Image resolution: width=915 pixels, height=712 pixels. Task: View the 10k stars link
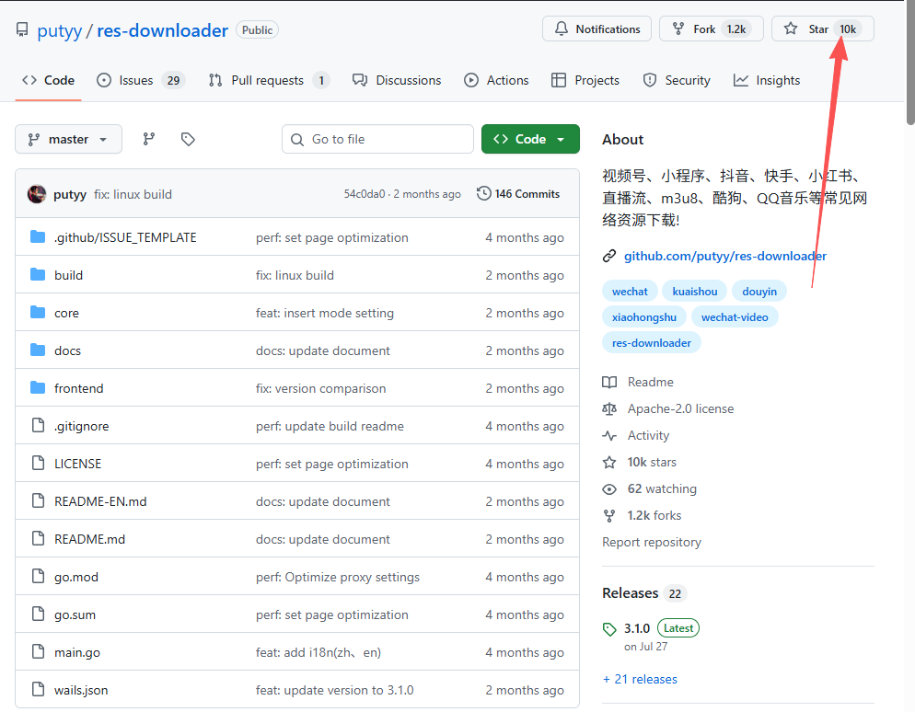coord(652,463)
